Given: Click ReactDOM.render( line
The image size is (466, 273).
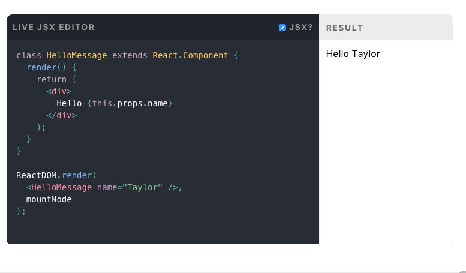Looking at the screenshot, I should 56,175.
